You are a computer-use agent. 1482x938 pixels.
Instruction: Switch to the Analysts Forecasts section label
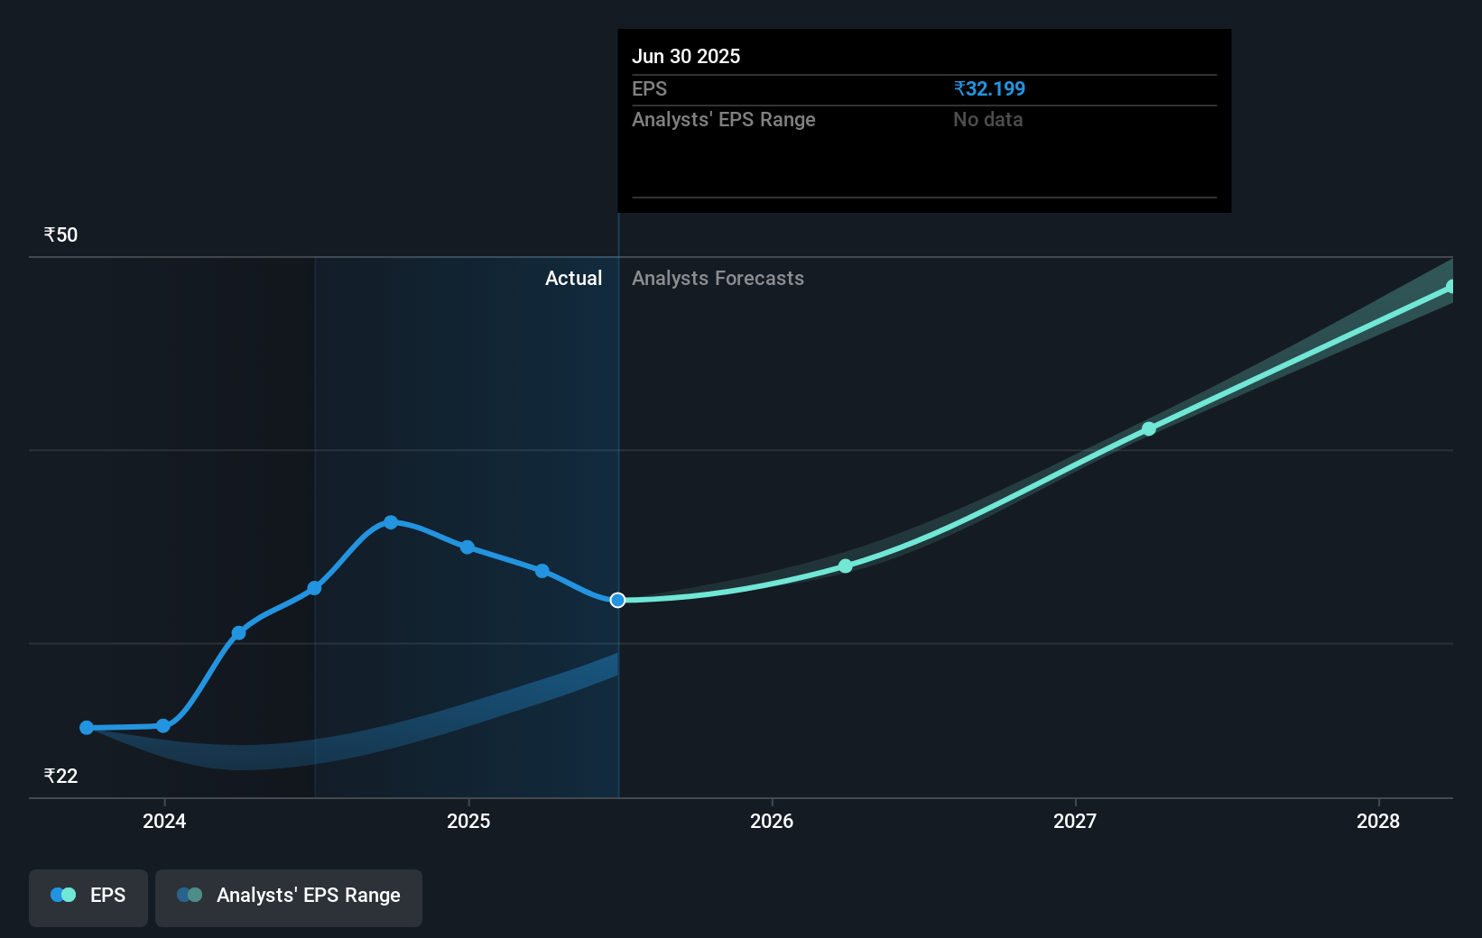point(718,279)
